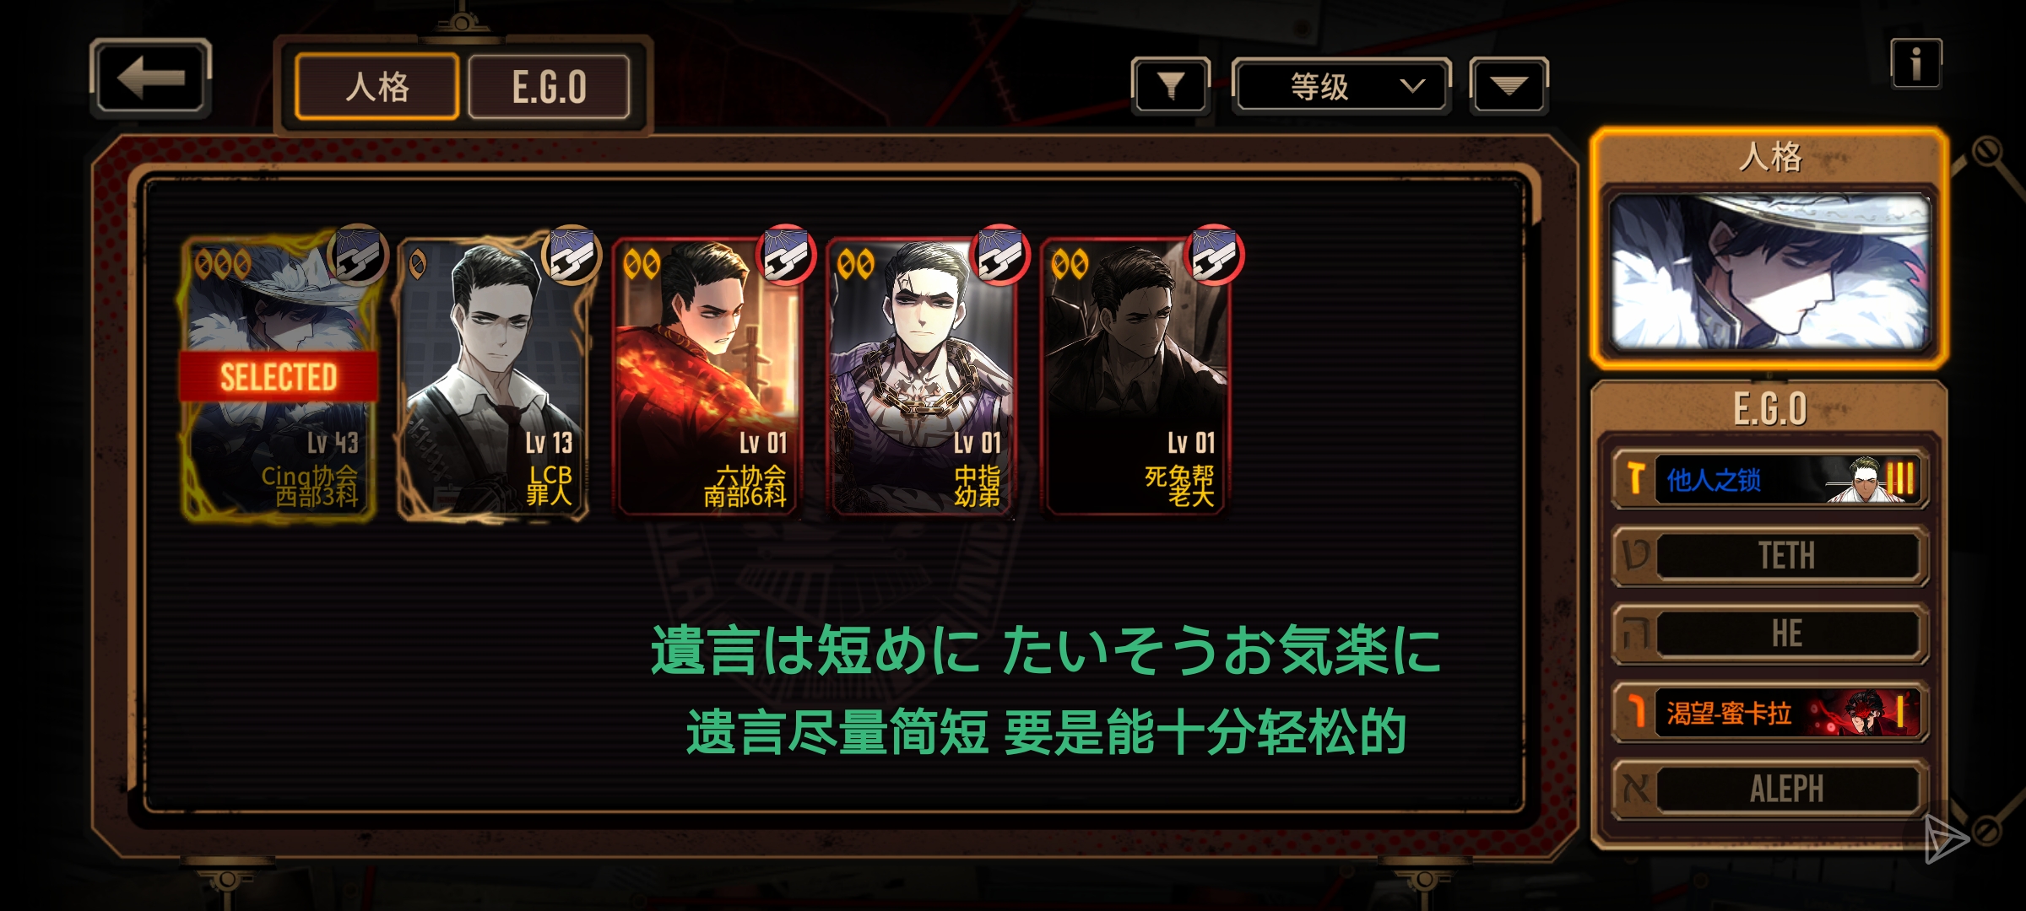Select the empty HE E.G.O slot
This screenshot has height=911, width=2026.
(x=1770, y=633)
